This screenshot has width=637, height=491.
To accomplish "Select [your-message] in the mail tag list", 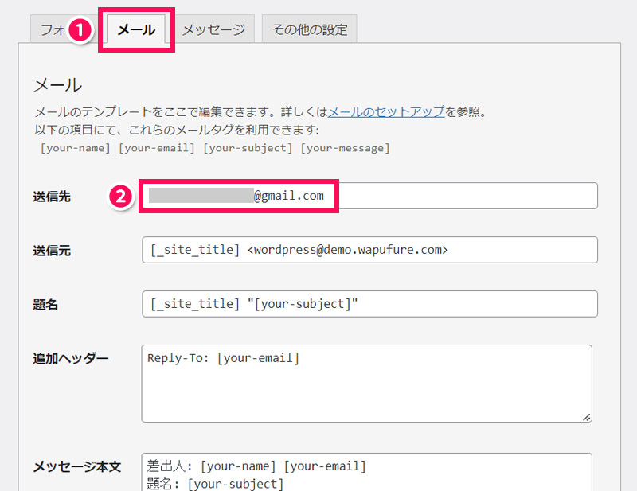I will tap(345, 148).
